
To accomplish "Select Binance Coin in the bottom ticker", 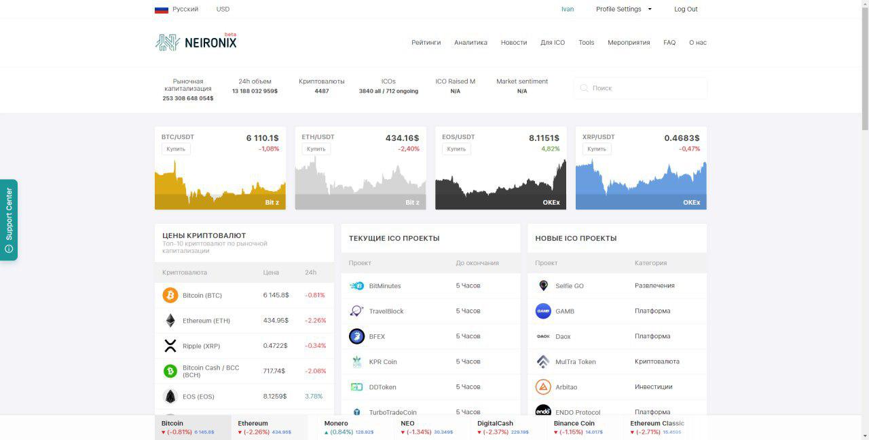I will point(585,427).
